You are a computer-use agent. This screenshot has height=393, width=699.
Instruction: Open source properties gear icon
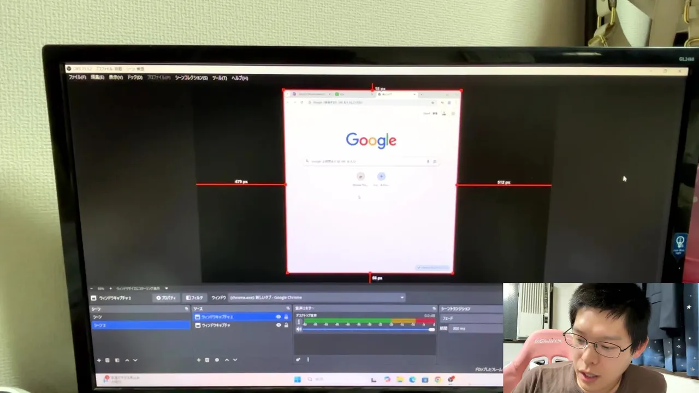[x=217, y=360]
